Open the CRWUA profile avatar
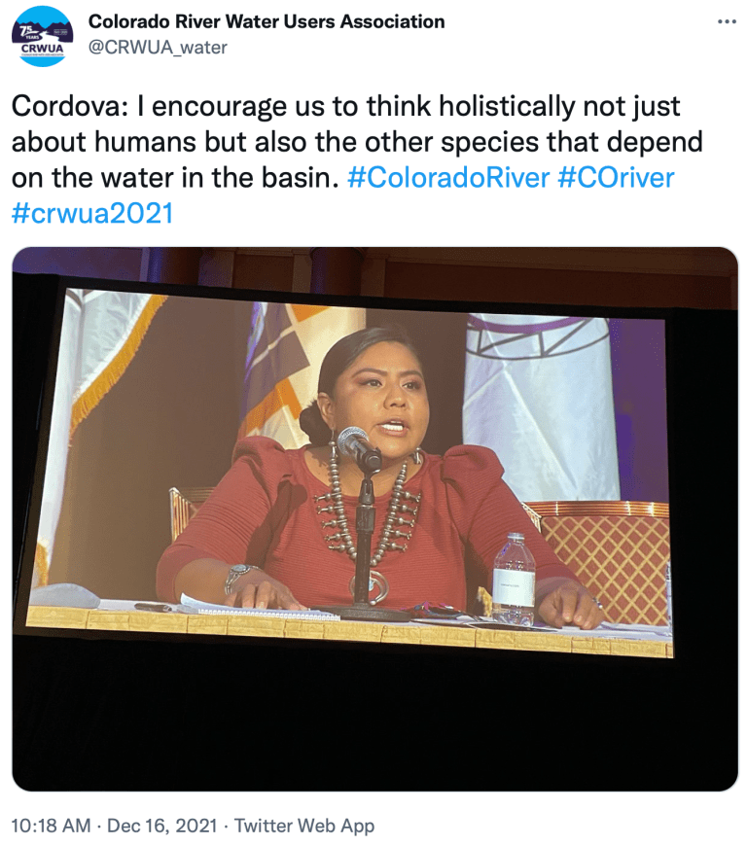This screenshot has height=845, width=747. [x=43, y=36]
